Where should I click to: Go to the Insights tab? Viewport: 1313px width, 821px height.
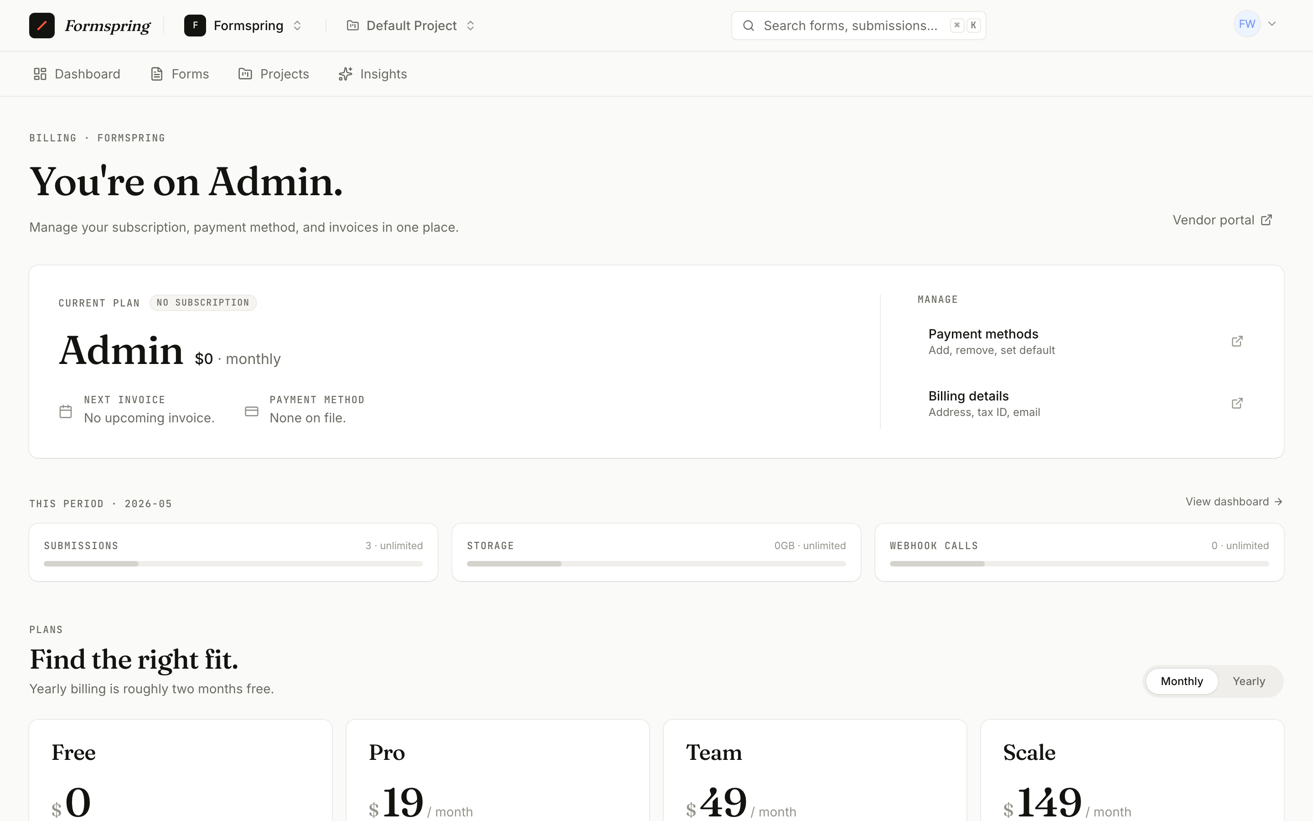pyautogui.click(x=373, y=74)
